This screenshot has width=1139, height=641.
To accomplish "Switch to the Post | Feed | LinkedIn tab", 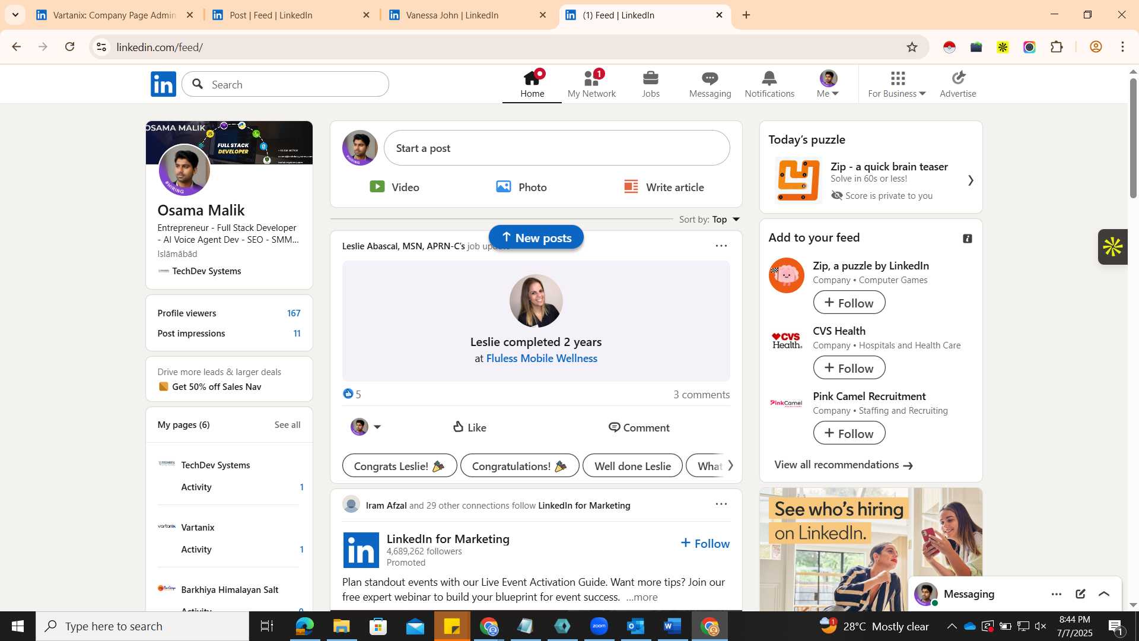I will 291,15.
